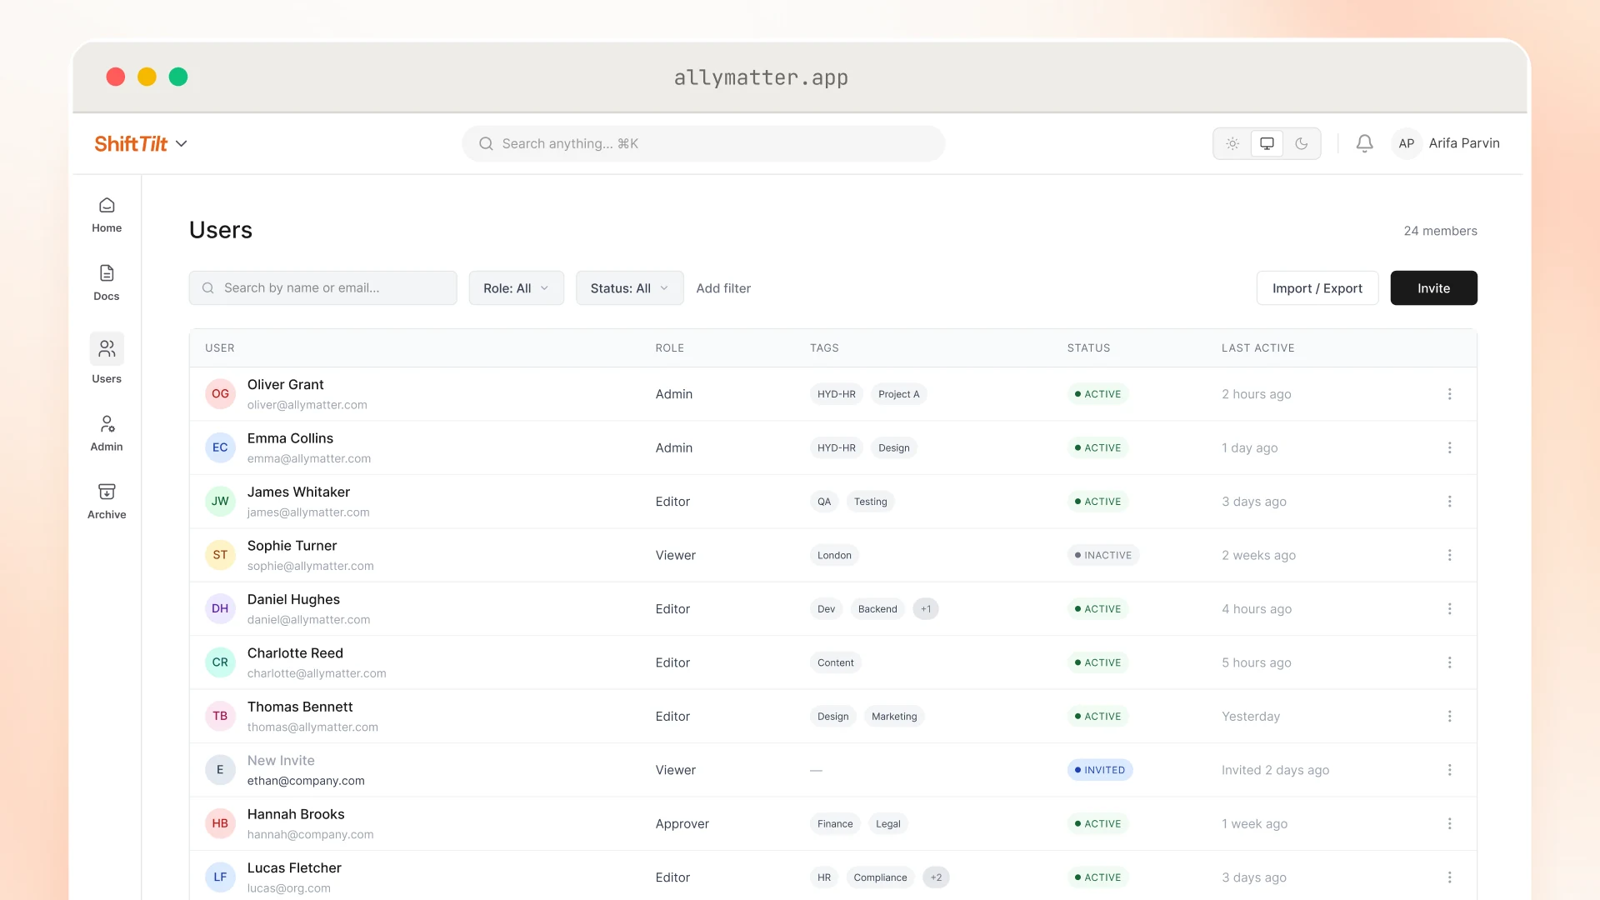1600x900 pixels.
Task: Click the LAST ACTIVE column header
Action: pyautogui.click(x=1257, y=348)
